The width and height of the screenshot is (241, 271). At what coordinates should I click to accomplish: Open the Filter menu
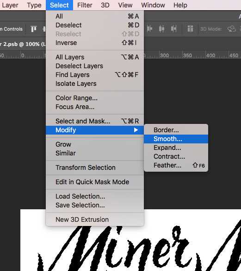point(85,5)
